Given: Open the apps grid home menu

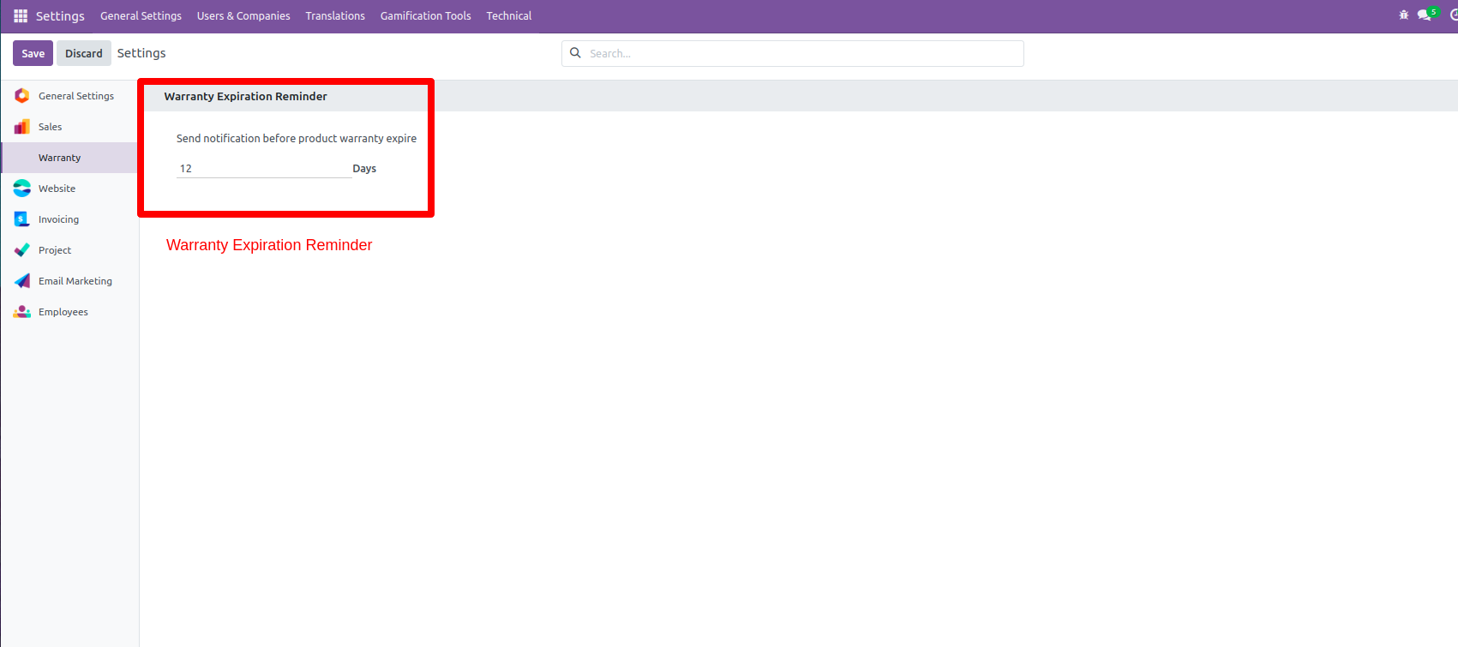Looking at the screenshot, I should point(21,16).
